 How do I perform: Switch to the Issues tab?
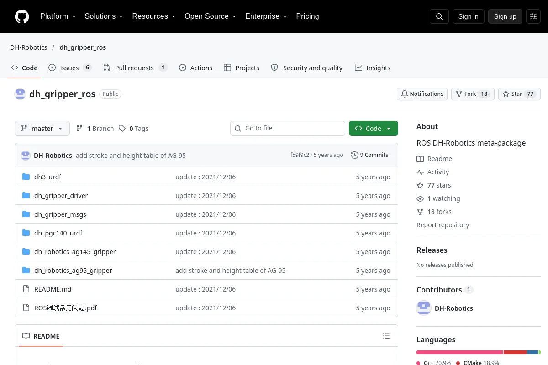(x=70, y=68)
